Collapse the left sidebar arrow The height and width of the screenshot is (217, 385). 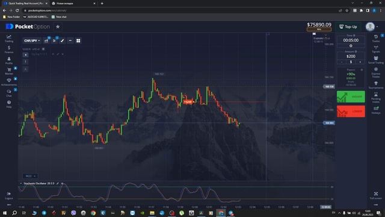(9, 205)
